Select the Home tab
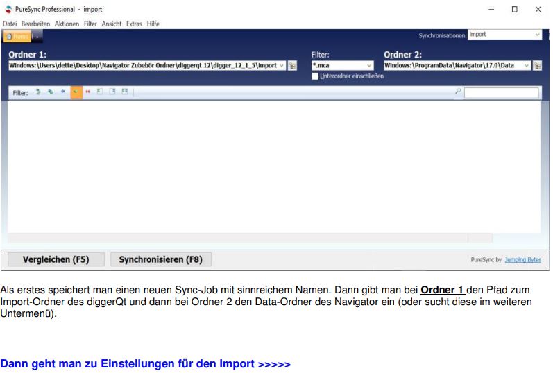 pyautogui.click(x=17, y=35)
